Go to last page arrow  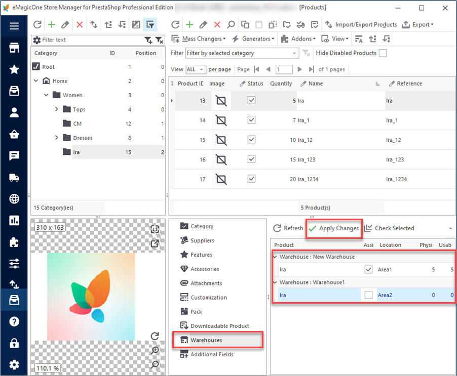[311, 69]
